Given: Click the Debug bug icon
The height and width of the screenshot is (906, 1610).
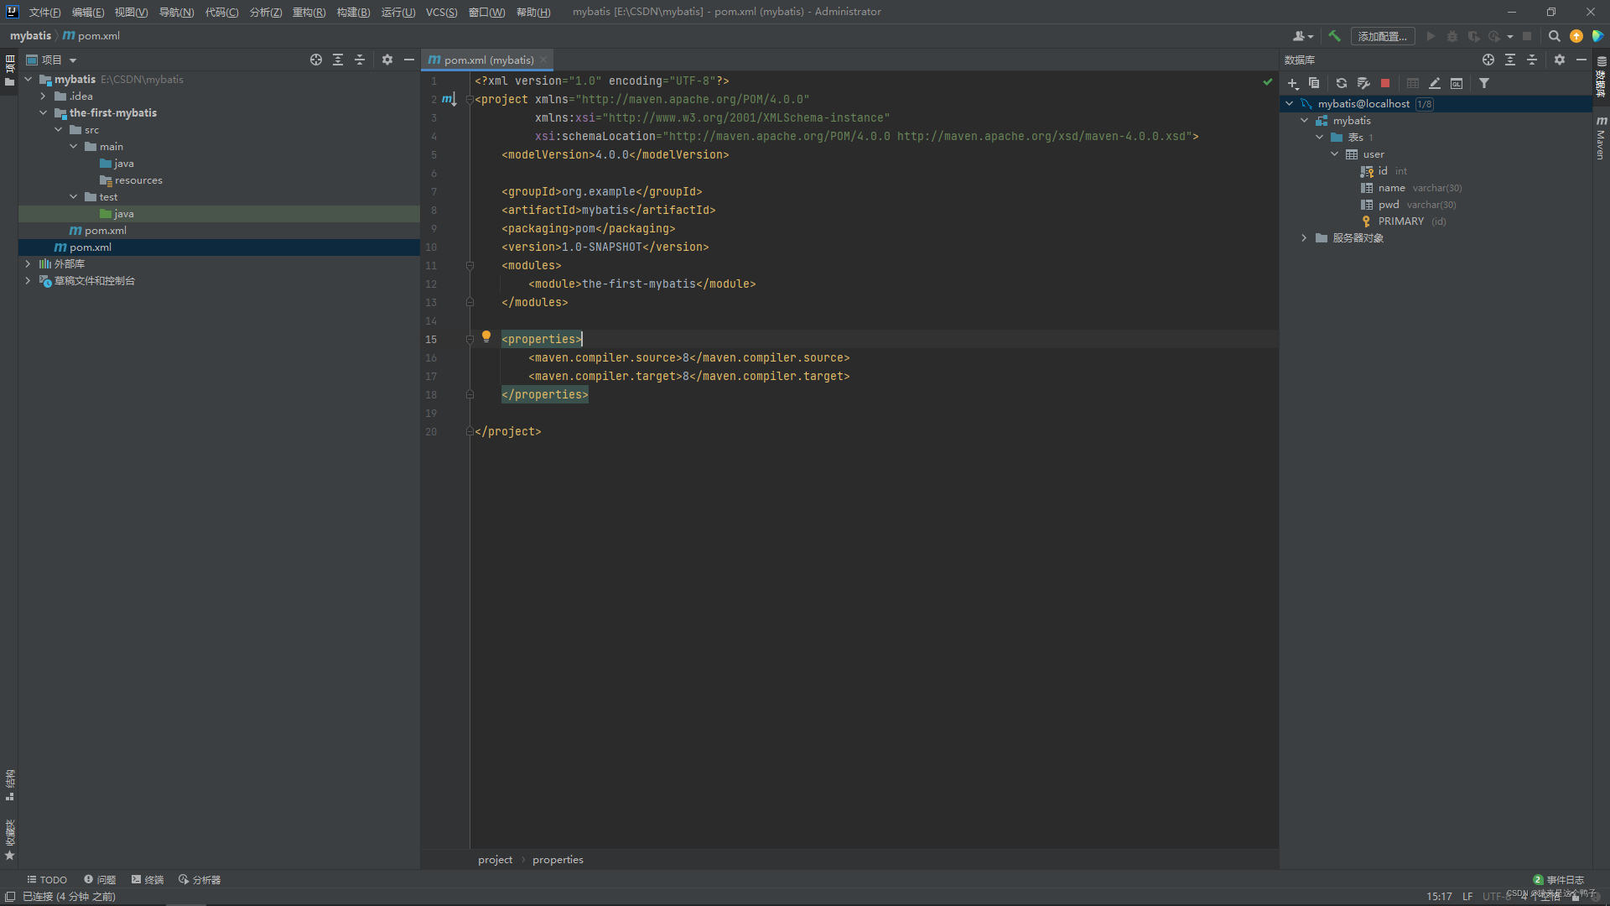Looking at the screenshot, I should tap(1452, 36).
